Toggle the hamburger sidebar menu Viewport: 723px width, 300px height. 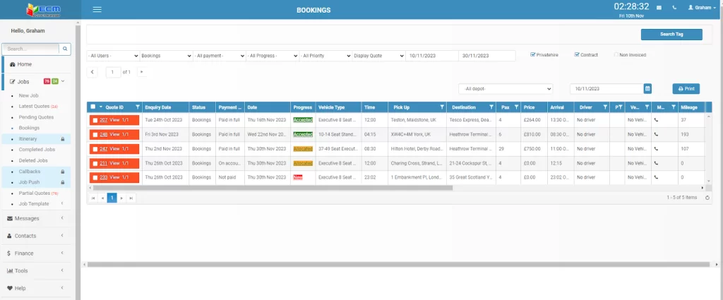97,10
